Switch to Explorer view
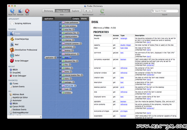The image size is (187, 130). coord(75,11)
